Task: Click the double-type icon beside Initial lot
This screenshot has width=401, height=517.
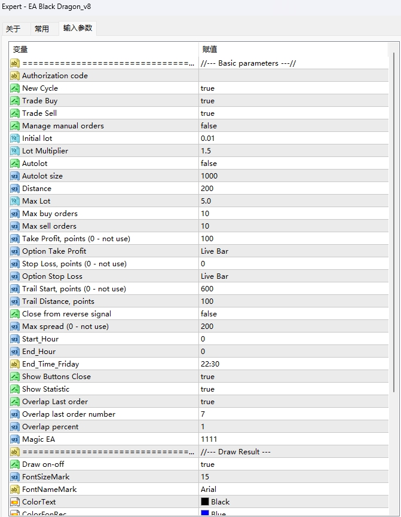Action: point(15,139)
